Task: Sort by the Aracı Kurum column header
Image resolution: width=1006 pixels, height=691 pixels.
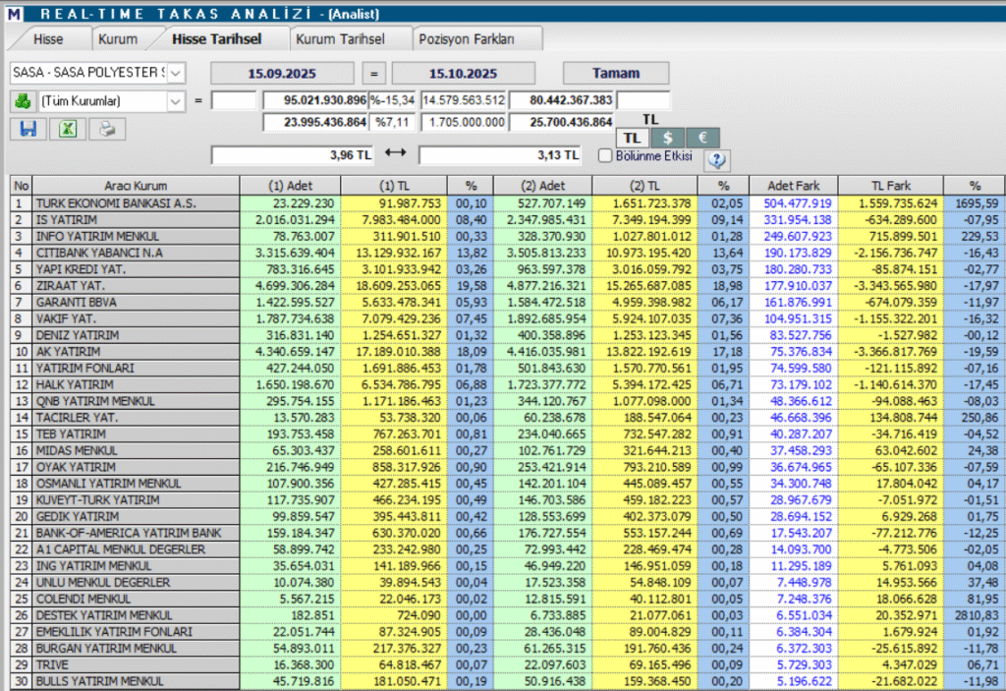Action: (x=136, y=186)
